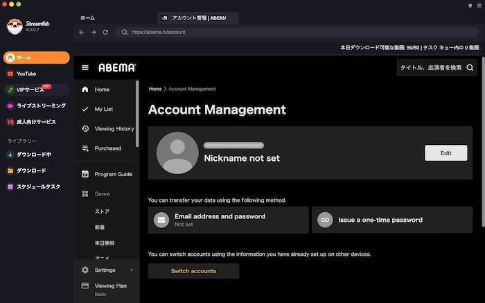The width and height of the screenshot is (485, 303).
Task: Reload the page with the refresh icon
Action: (x=105, y=32)
